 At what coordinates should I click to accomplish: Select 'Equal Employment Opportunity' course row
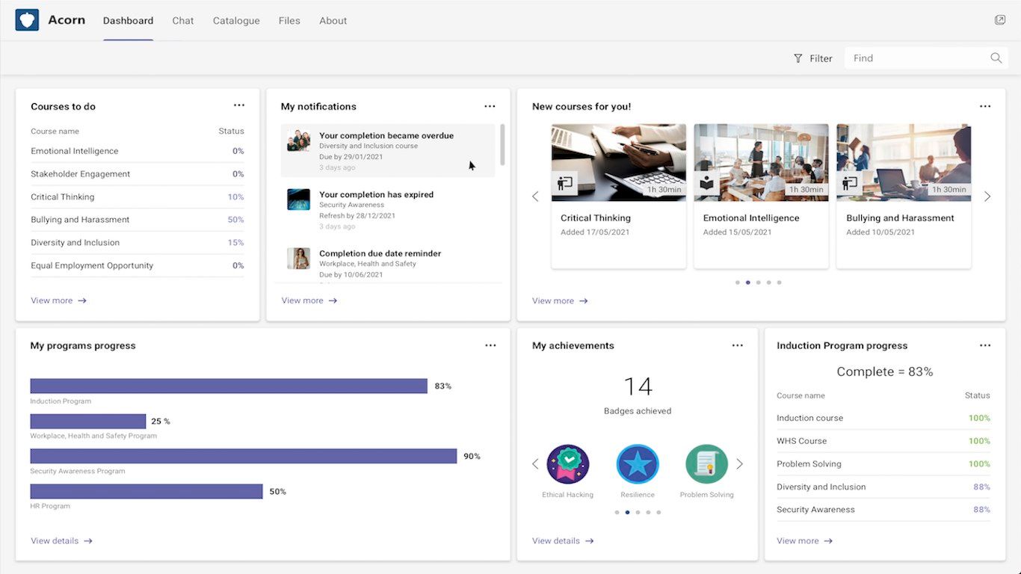click(138, 265)
